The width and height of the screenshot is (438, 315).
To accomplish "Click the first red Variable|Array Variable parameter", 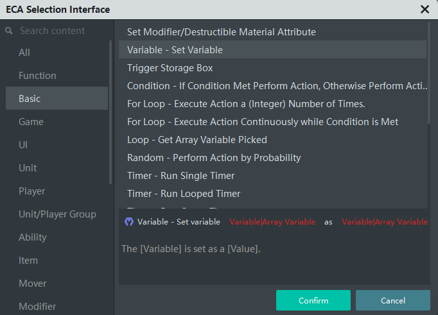I will point(272,222).
